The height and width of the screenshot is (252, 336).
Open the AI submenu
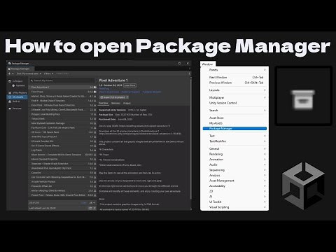point(234,197)
